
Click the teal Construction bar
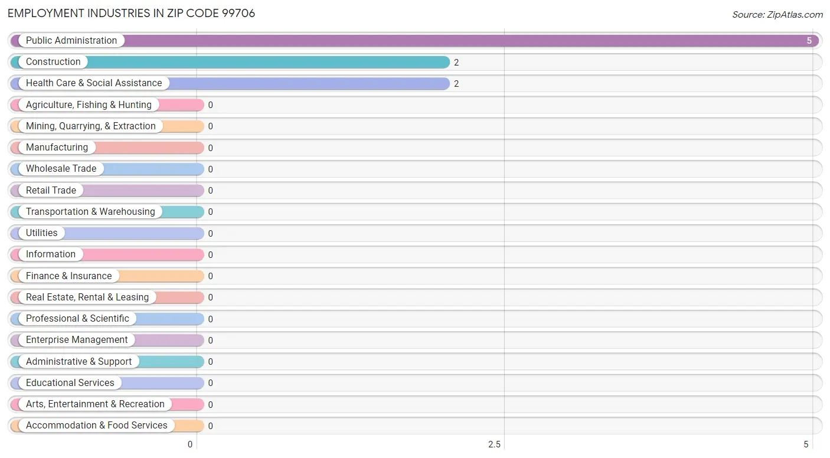click(230, 62)
